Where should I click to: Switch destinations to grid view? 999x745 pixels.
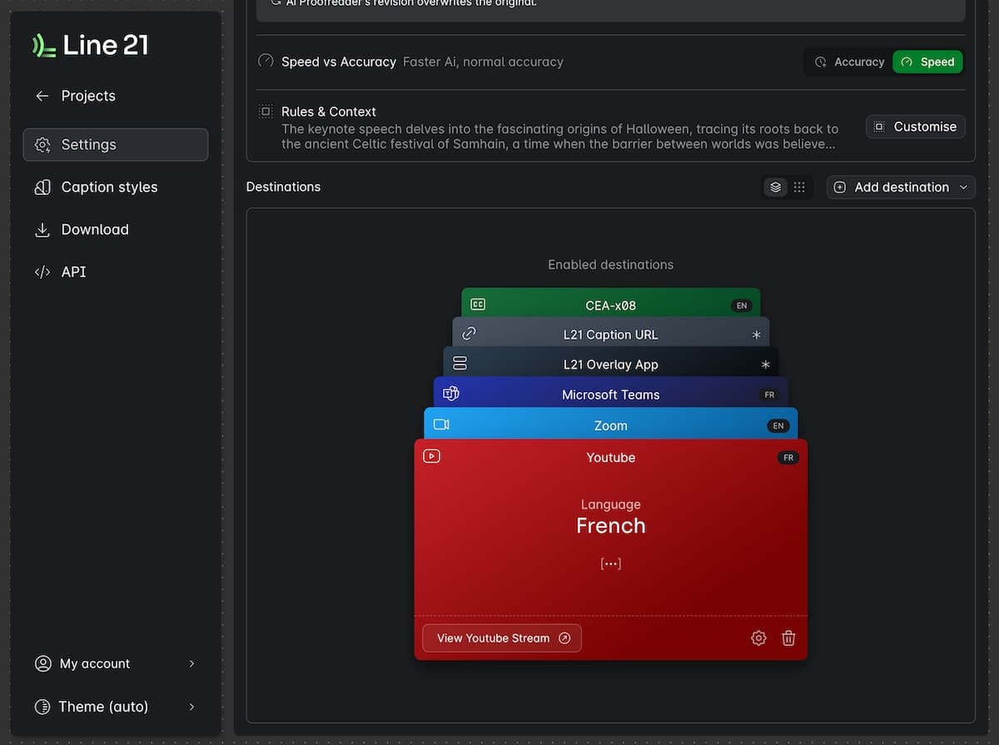coord(799,187)
